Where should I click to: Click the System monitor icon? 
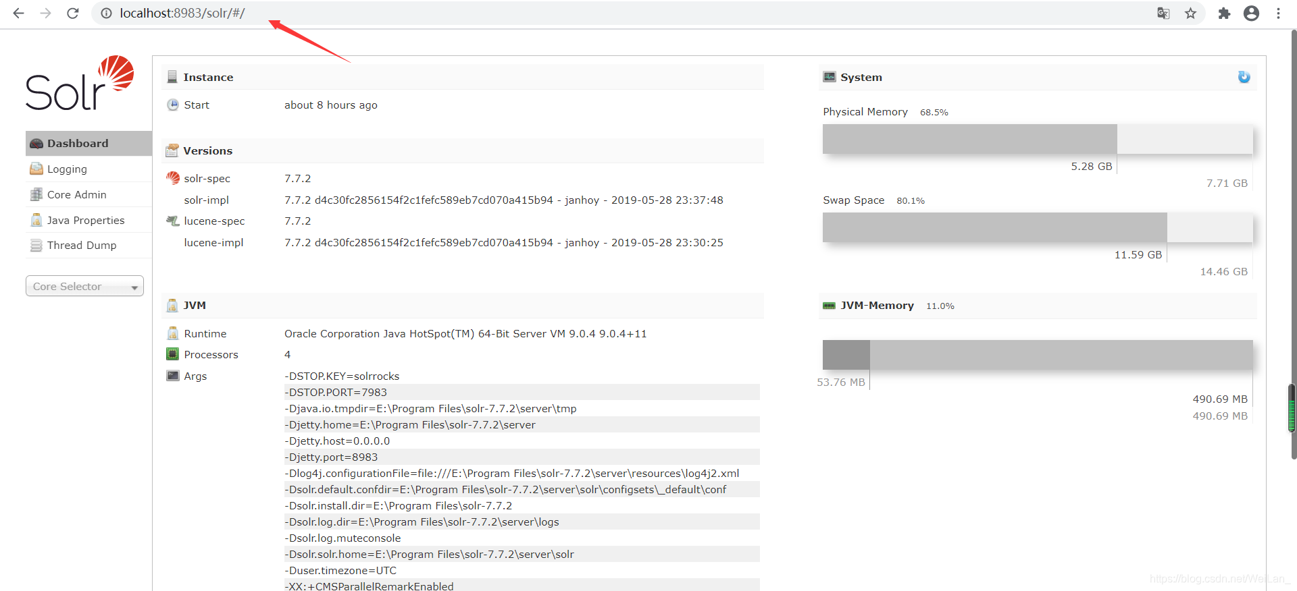[830, 77]
